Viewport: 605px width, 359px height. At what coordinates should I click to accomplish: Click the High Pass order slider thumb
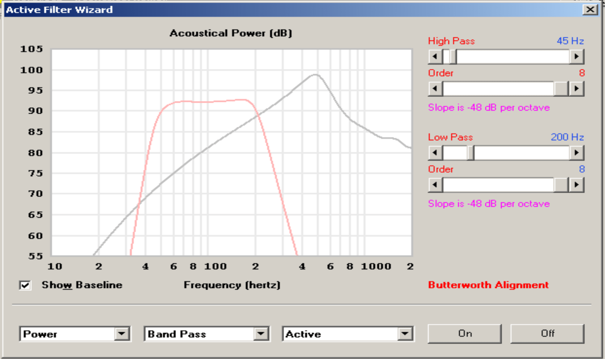coord(561,89)
